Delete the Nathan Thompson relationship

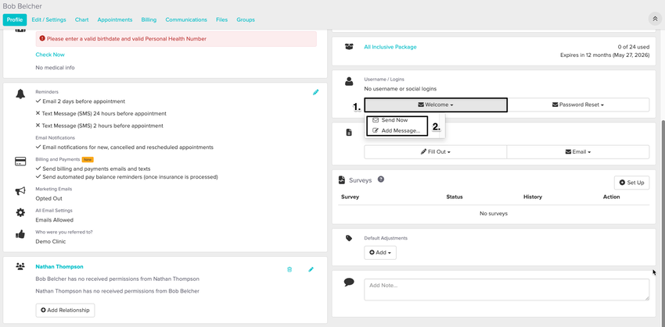coord(289,269)
